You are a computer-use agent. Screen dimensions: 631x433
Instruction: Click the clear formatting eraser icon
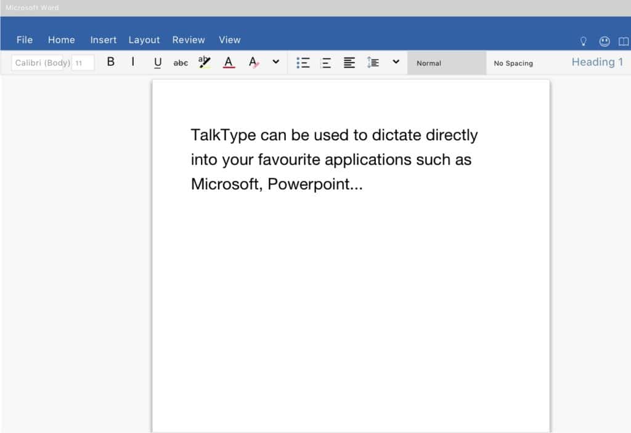[253, 62]
